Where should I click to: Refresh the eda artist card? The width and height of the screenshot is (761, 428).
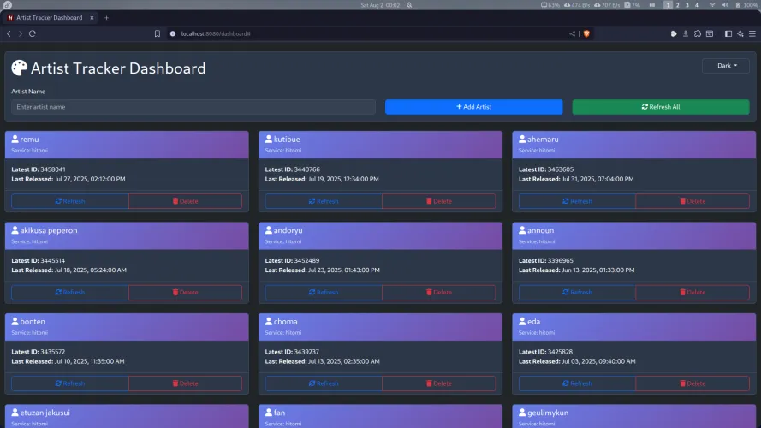pos(577,383)
